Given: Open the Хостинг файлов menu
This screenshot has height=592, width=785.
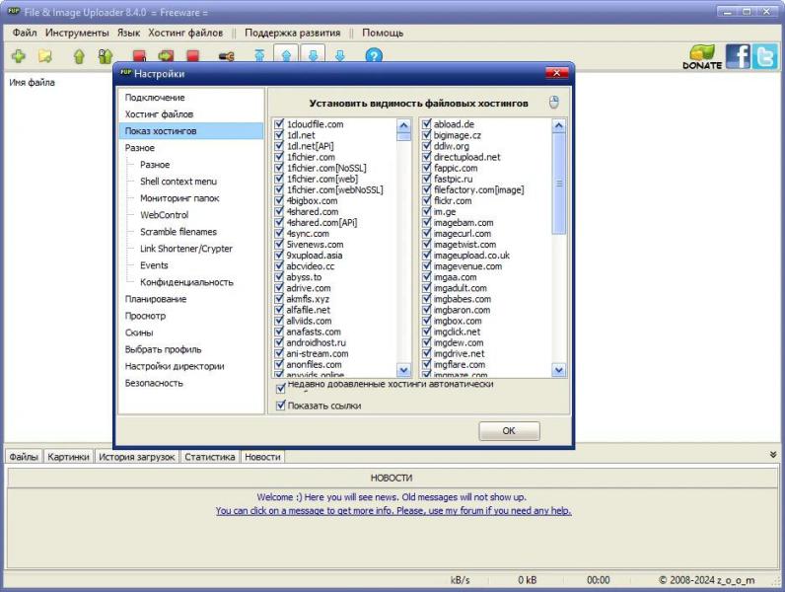Looking at the screenshot, I should [185, 33].
